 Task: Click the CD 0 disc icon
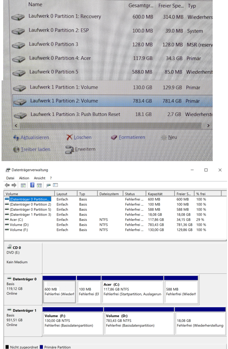(x=9, y=247)
